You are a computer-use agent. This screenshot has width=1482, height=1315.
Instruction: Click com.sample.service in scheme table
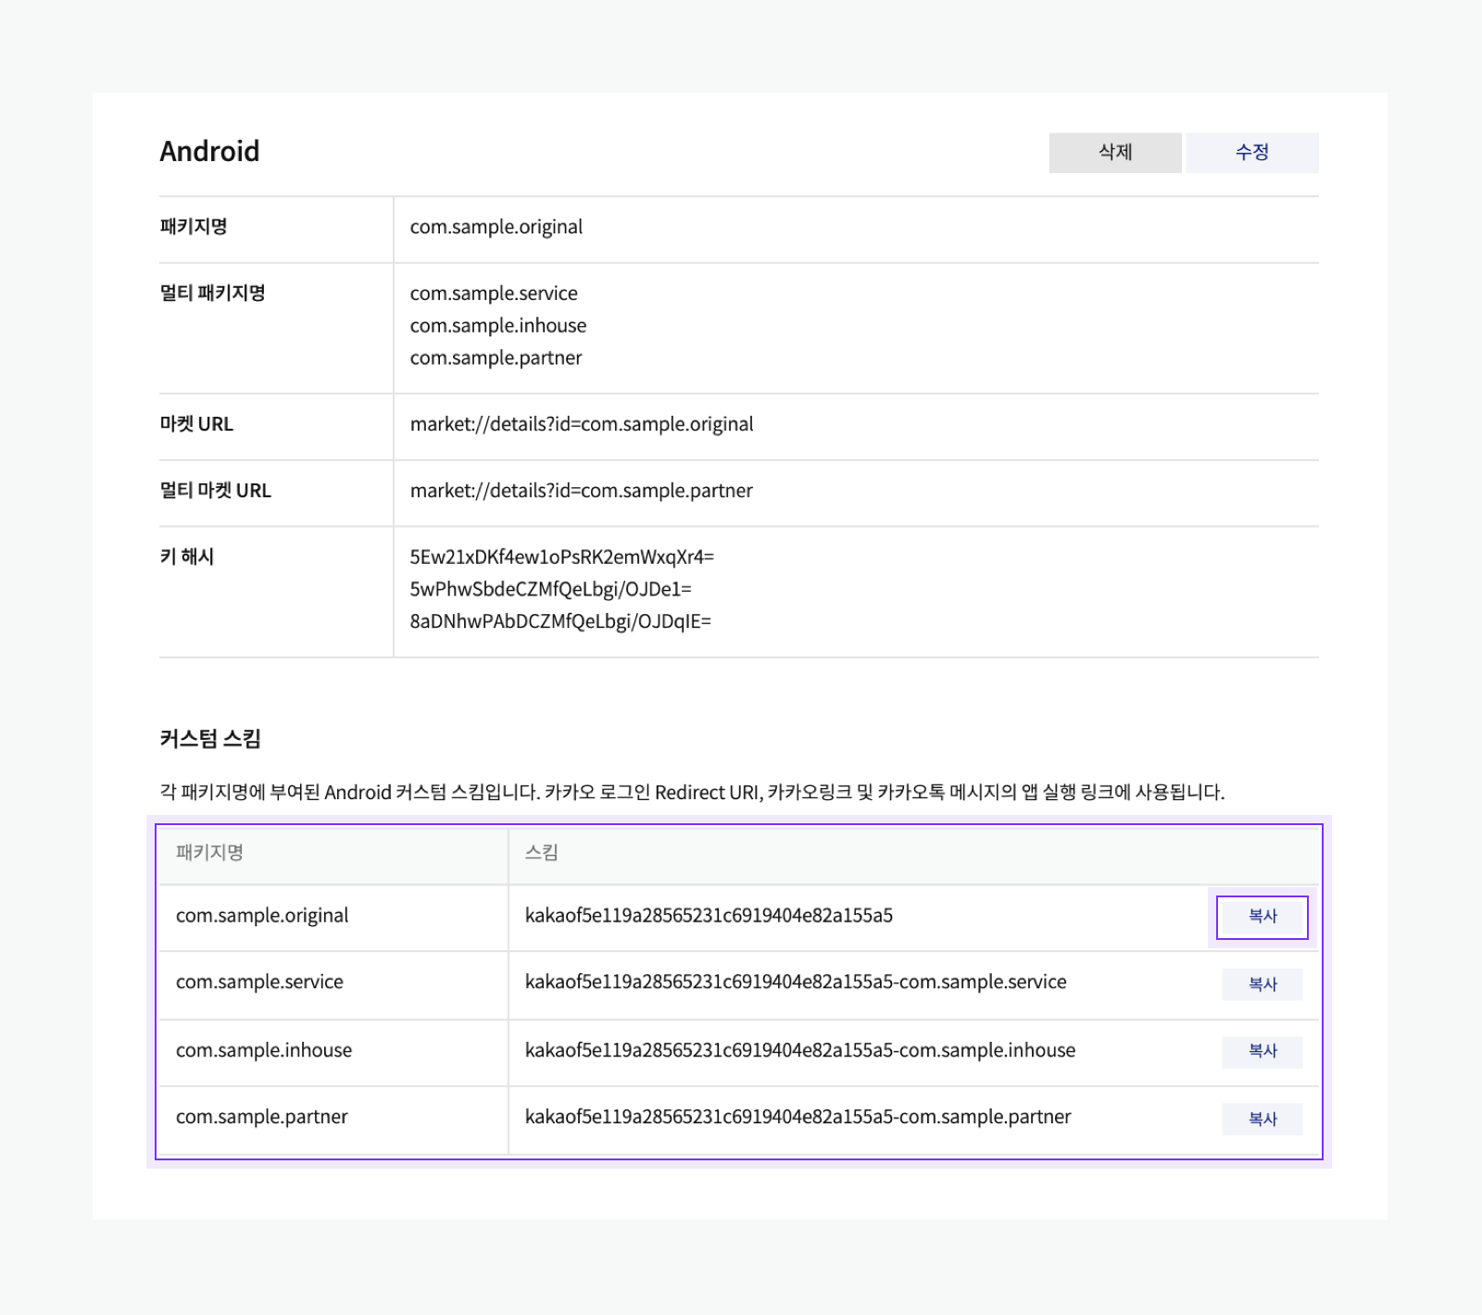pos(259,983)
